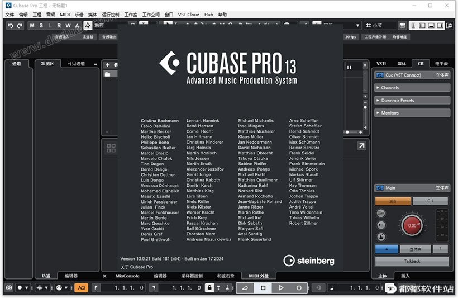This screenshot has height=298, width=458.
Task: Click the vertical zoom-in plus icon
Action: [x=365, y=127]
